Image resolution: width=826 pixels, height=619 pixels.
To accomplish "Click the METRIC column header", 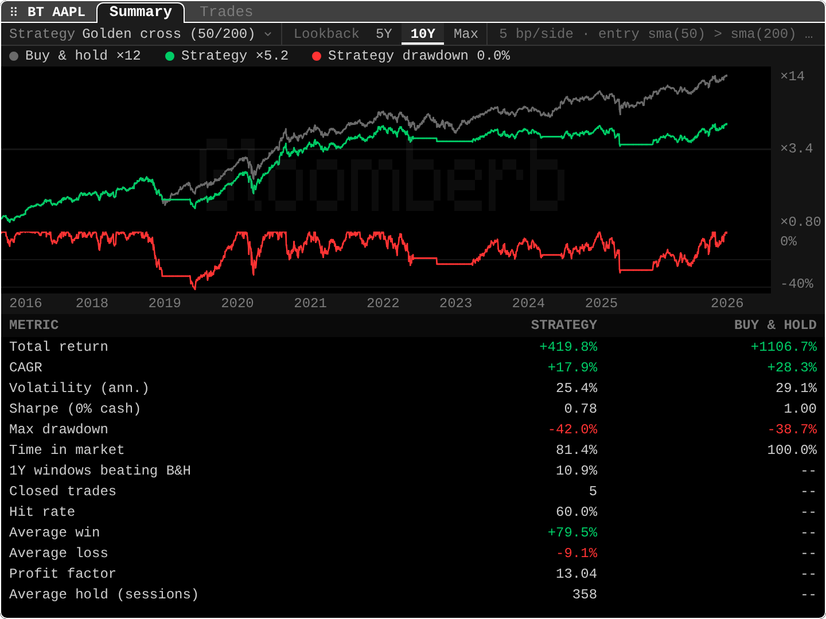I will 34,325.
